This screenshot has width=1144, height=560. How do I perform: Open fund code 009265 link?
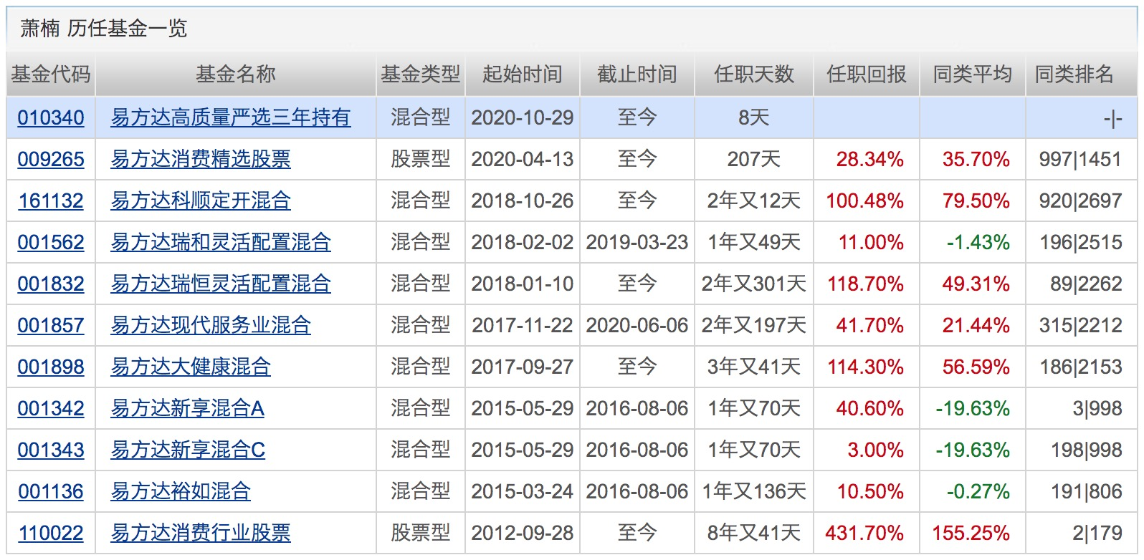click(x=51, y=159)
